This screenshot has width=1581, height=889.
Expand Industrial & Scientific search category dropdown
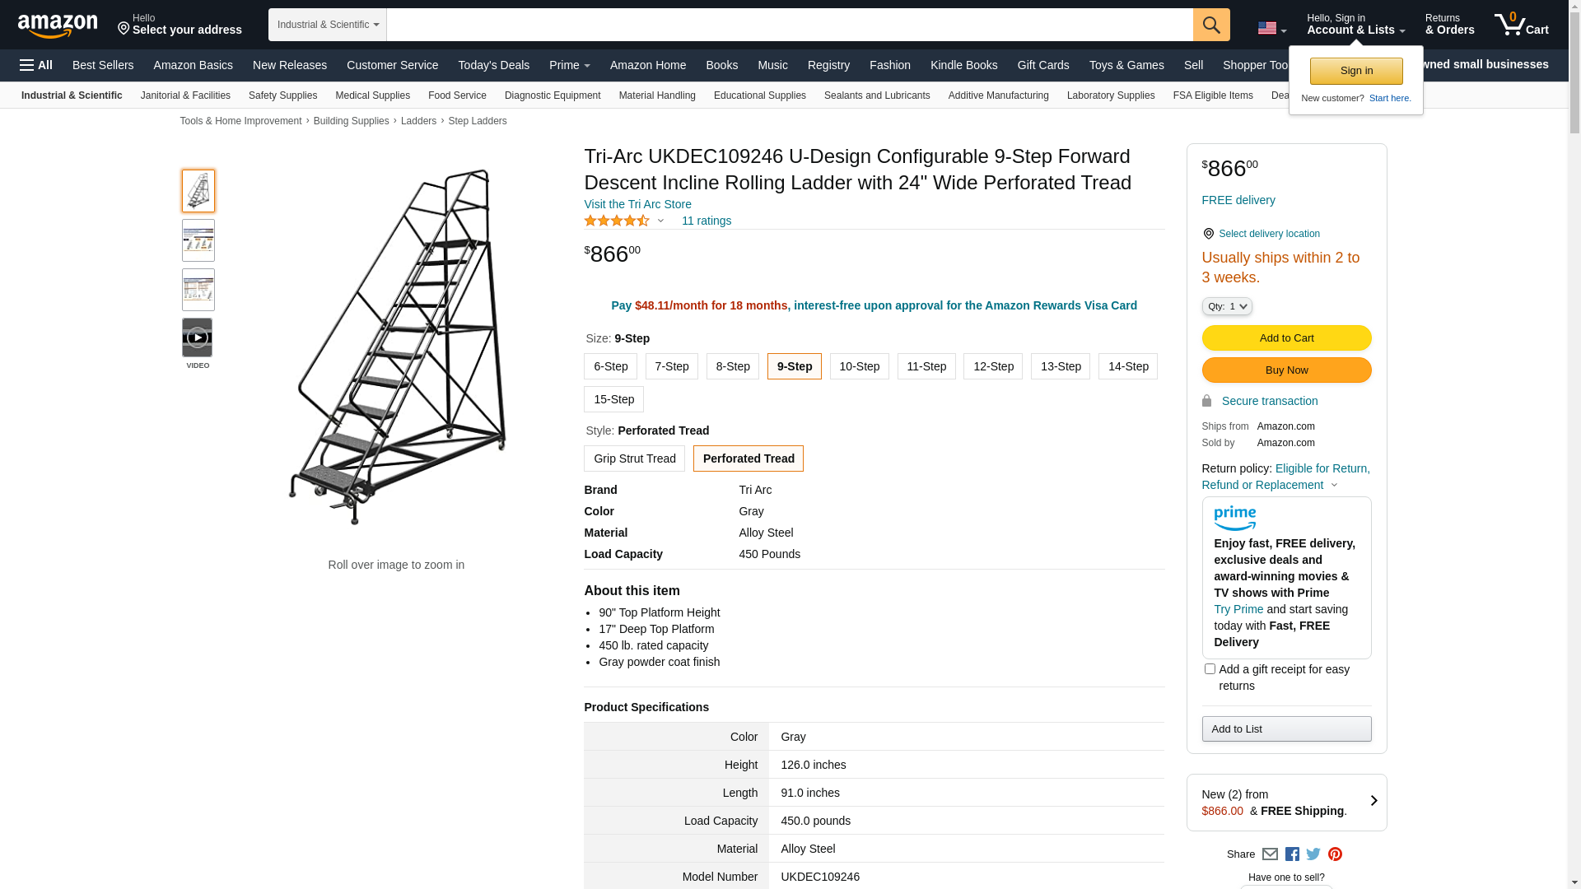point(327,25)
